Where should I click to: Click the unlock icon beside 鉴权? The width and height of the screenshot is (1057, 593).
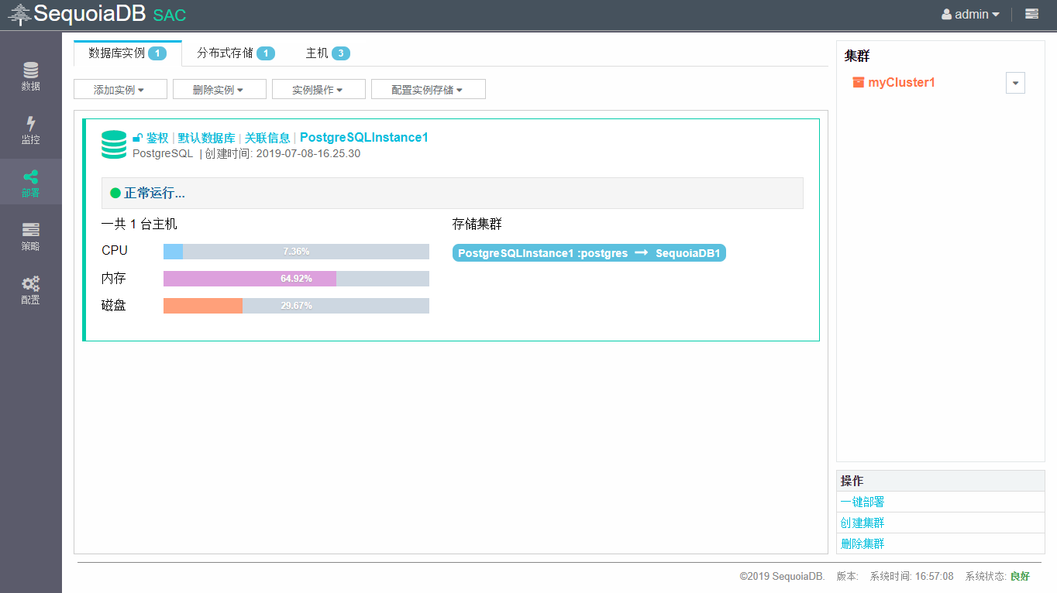(x=137, y=138)
